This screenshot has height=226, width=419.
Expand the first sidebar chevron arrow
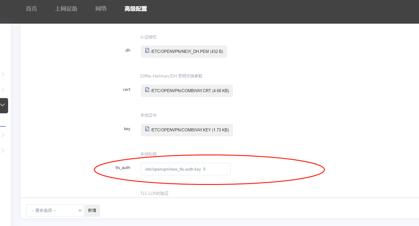[3, 74]
